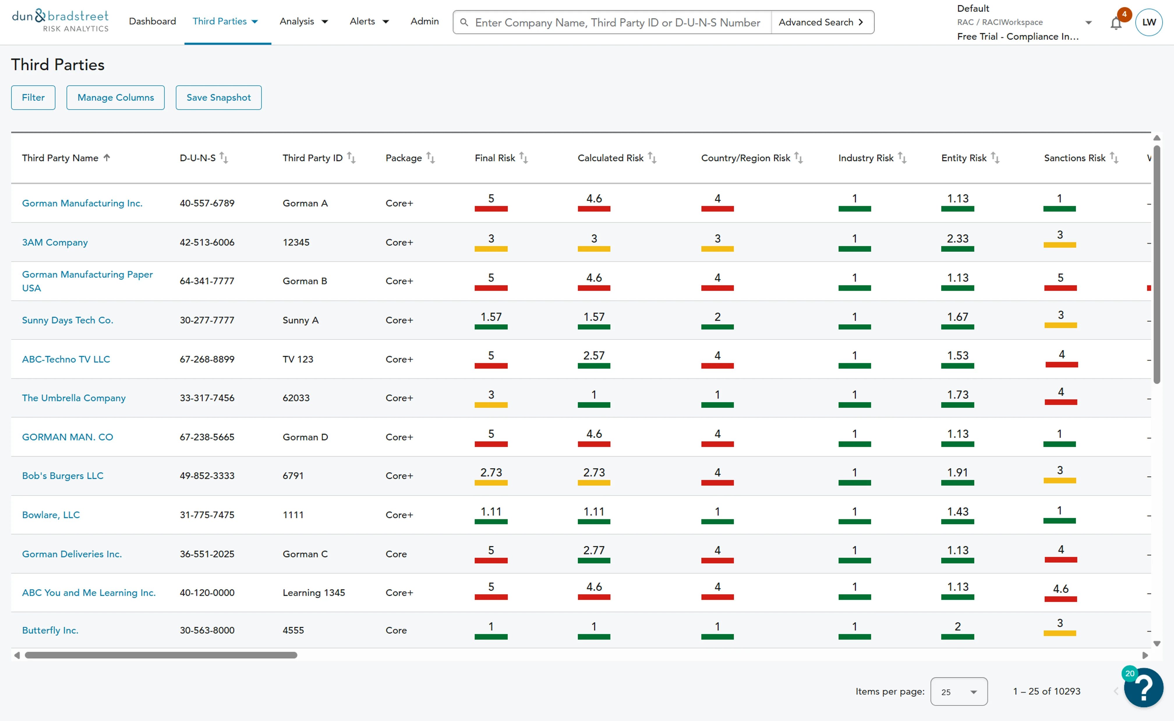The height and width of the screenshot is (721, 1174).
Task: Click the Save Snapshot button
Action: pos(219,98)
